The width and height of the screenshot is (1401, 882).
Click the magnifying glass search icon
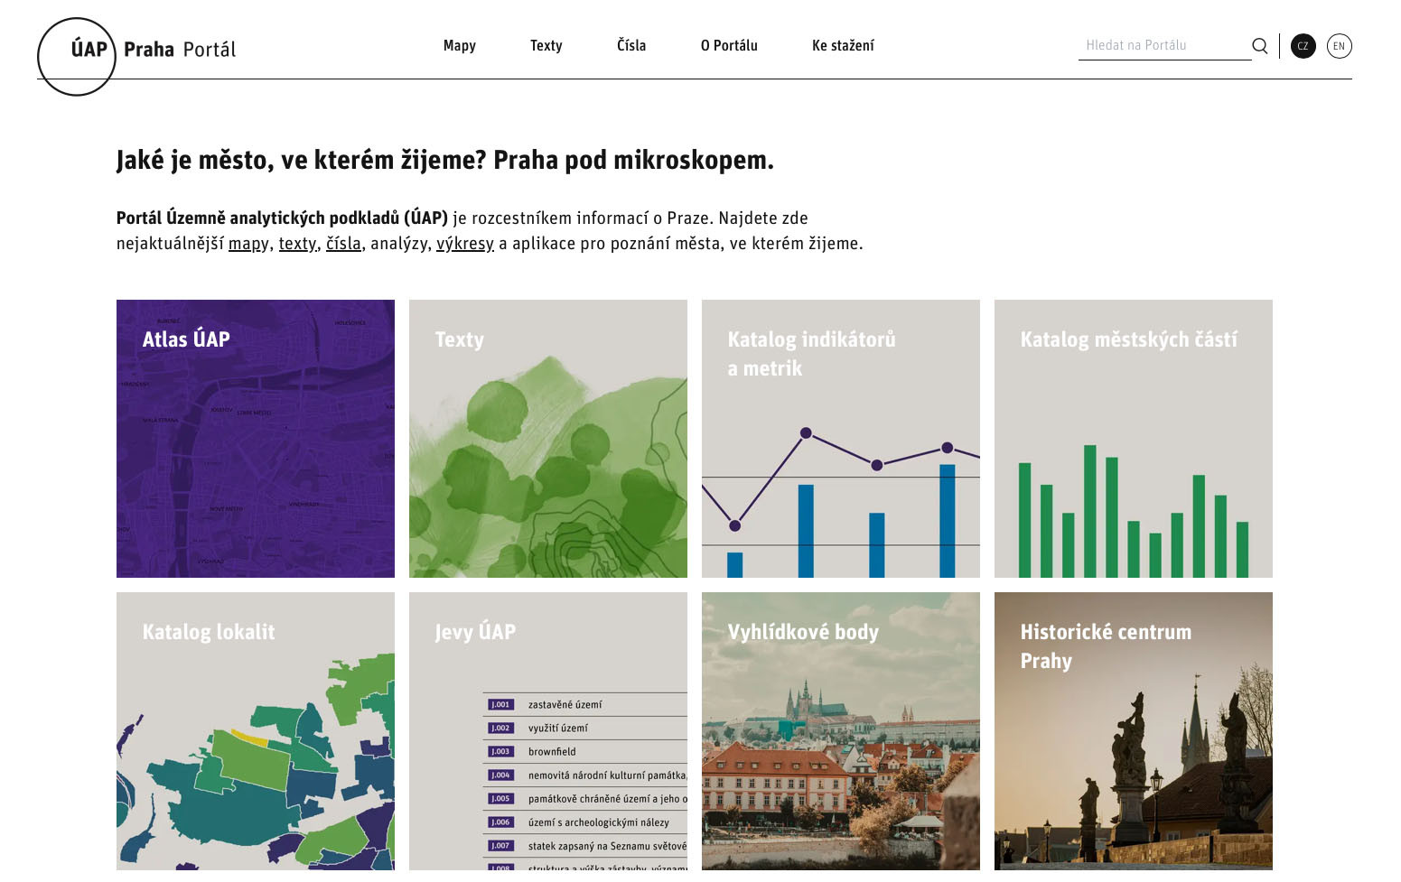coord(1259,46)
